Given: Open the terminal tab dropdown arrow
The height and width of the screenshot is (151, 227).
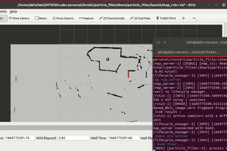Looking at the screenshot, I should (x=165, y=43).
